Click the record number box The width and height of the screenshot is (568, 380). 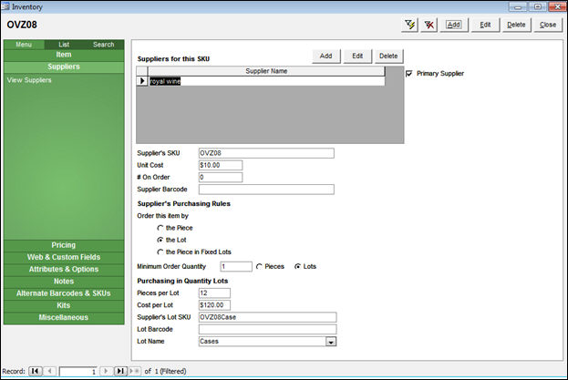78,371
